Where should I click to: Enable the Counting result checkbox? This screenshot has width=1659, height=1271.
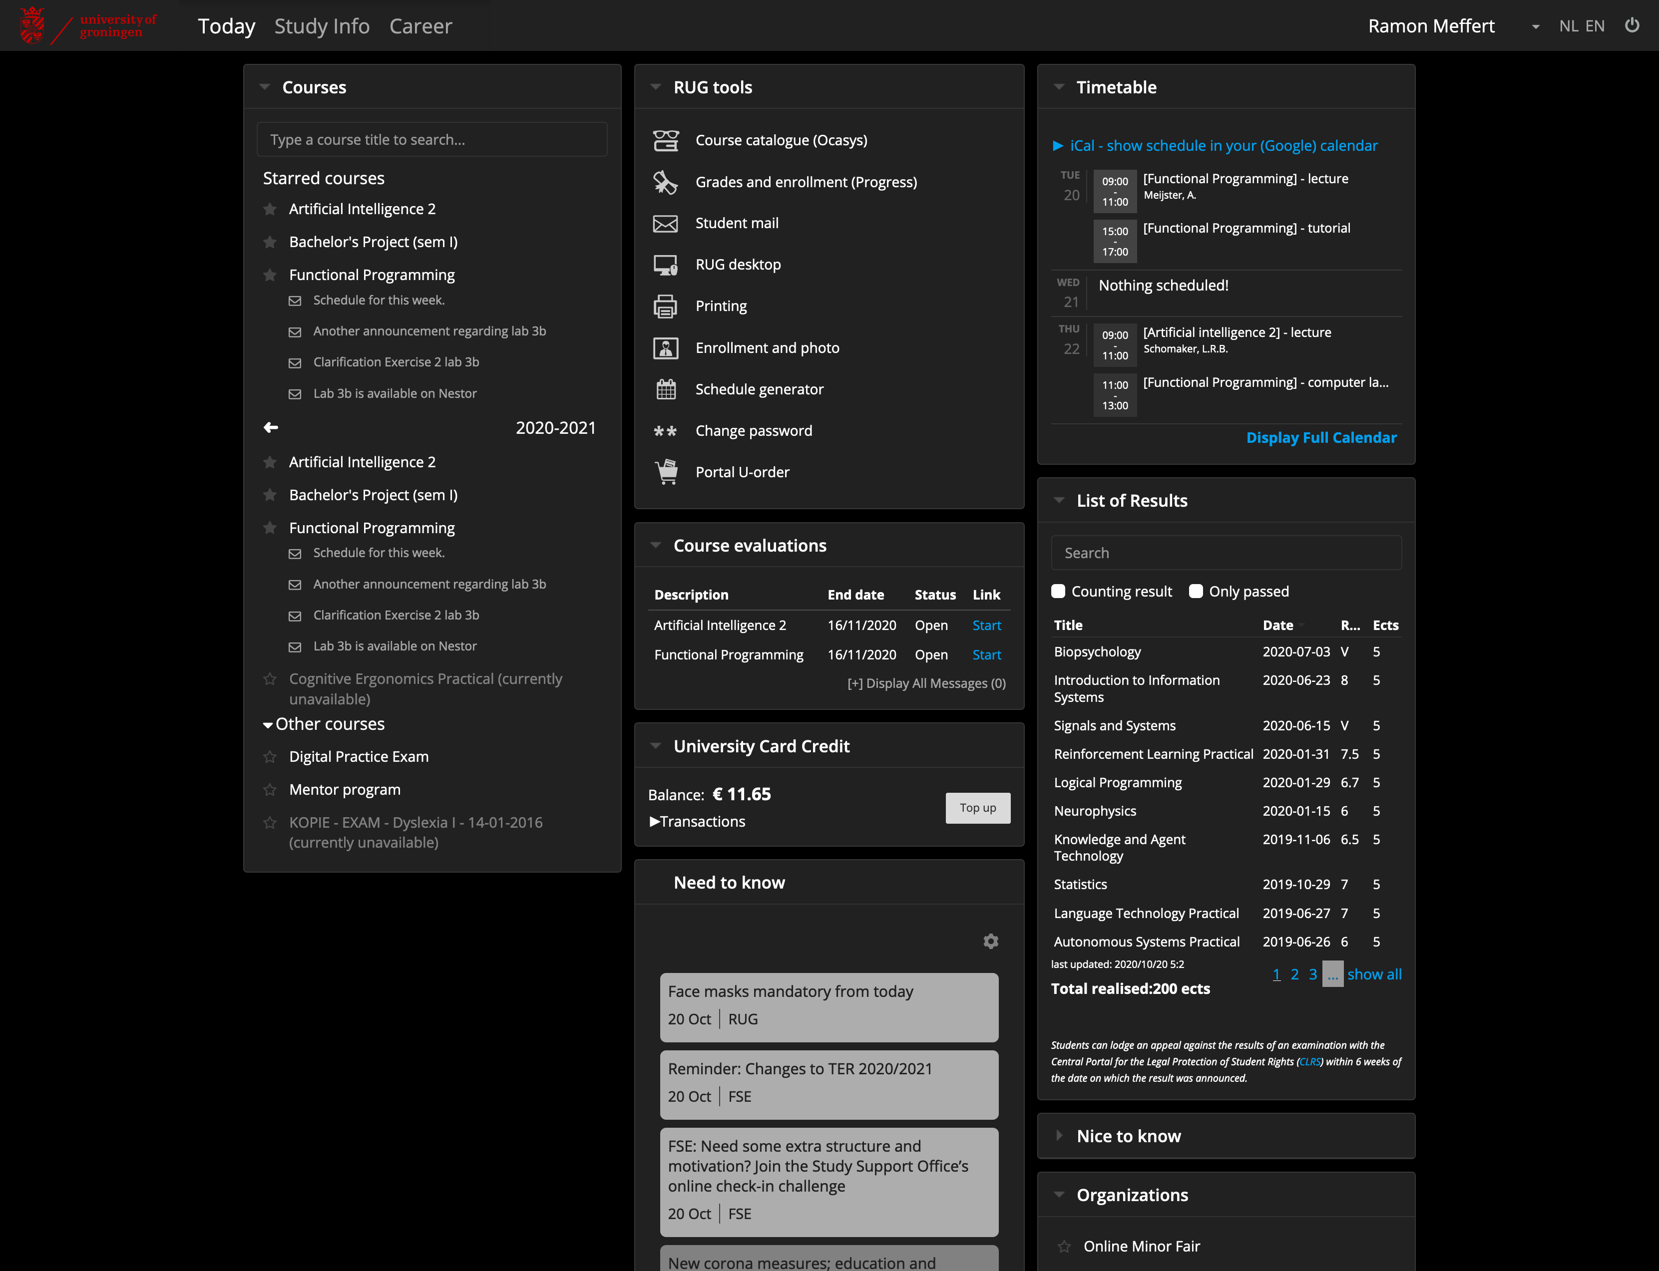coord(1058,592)
